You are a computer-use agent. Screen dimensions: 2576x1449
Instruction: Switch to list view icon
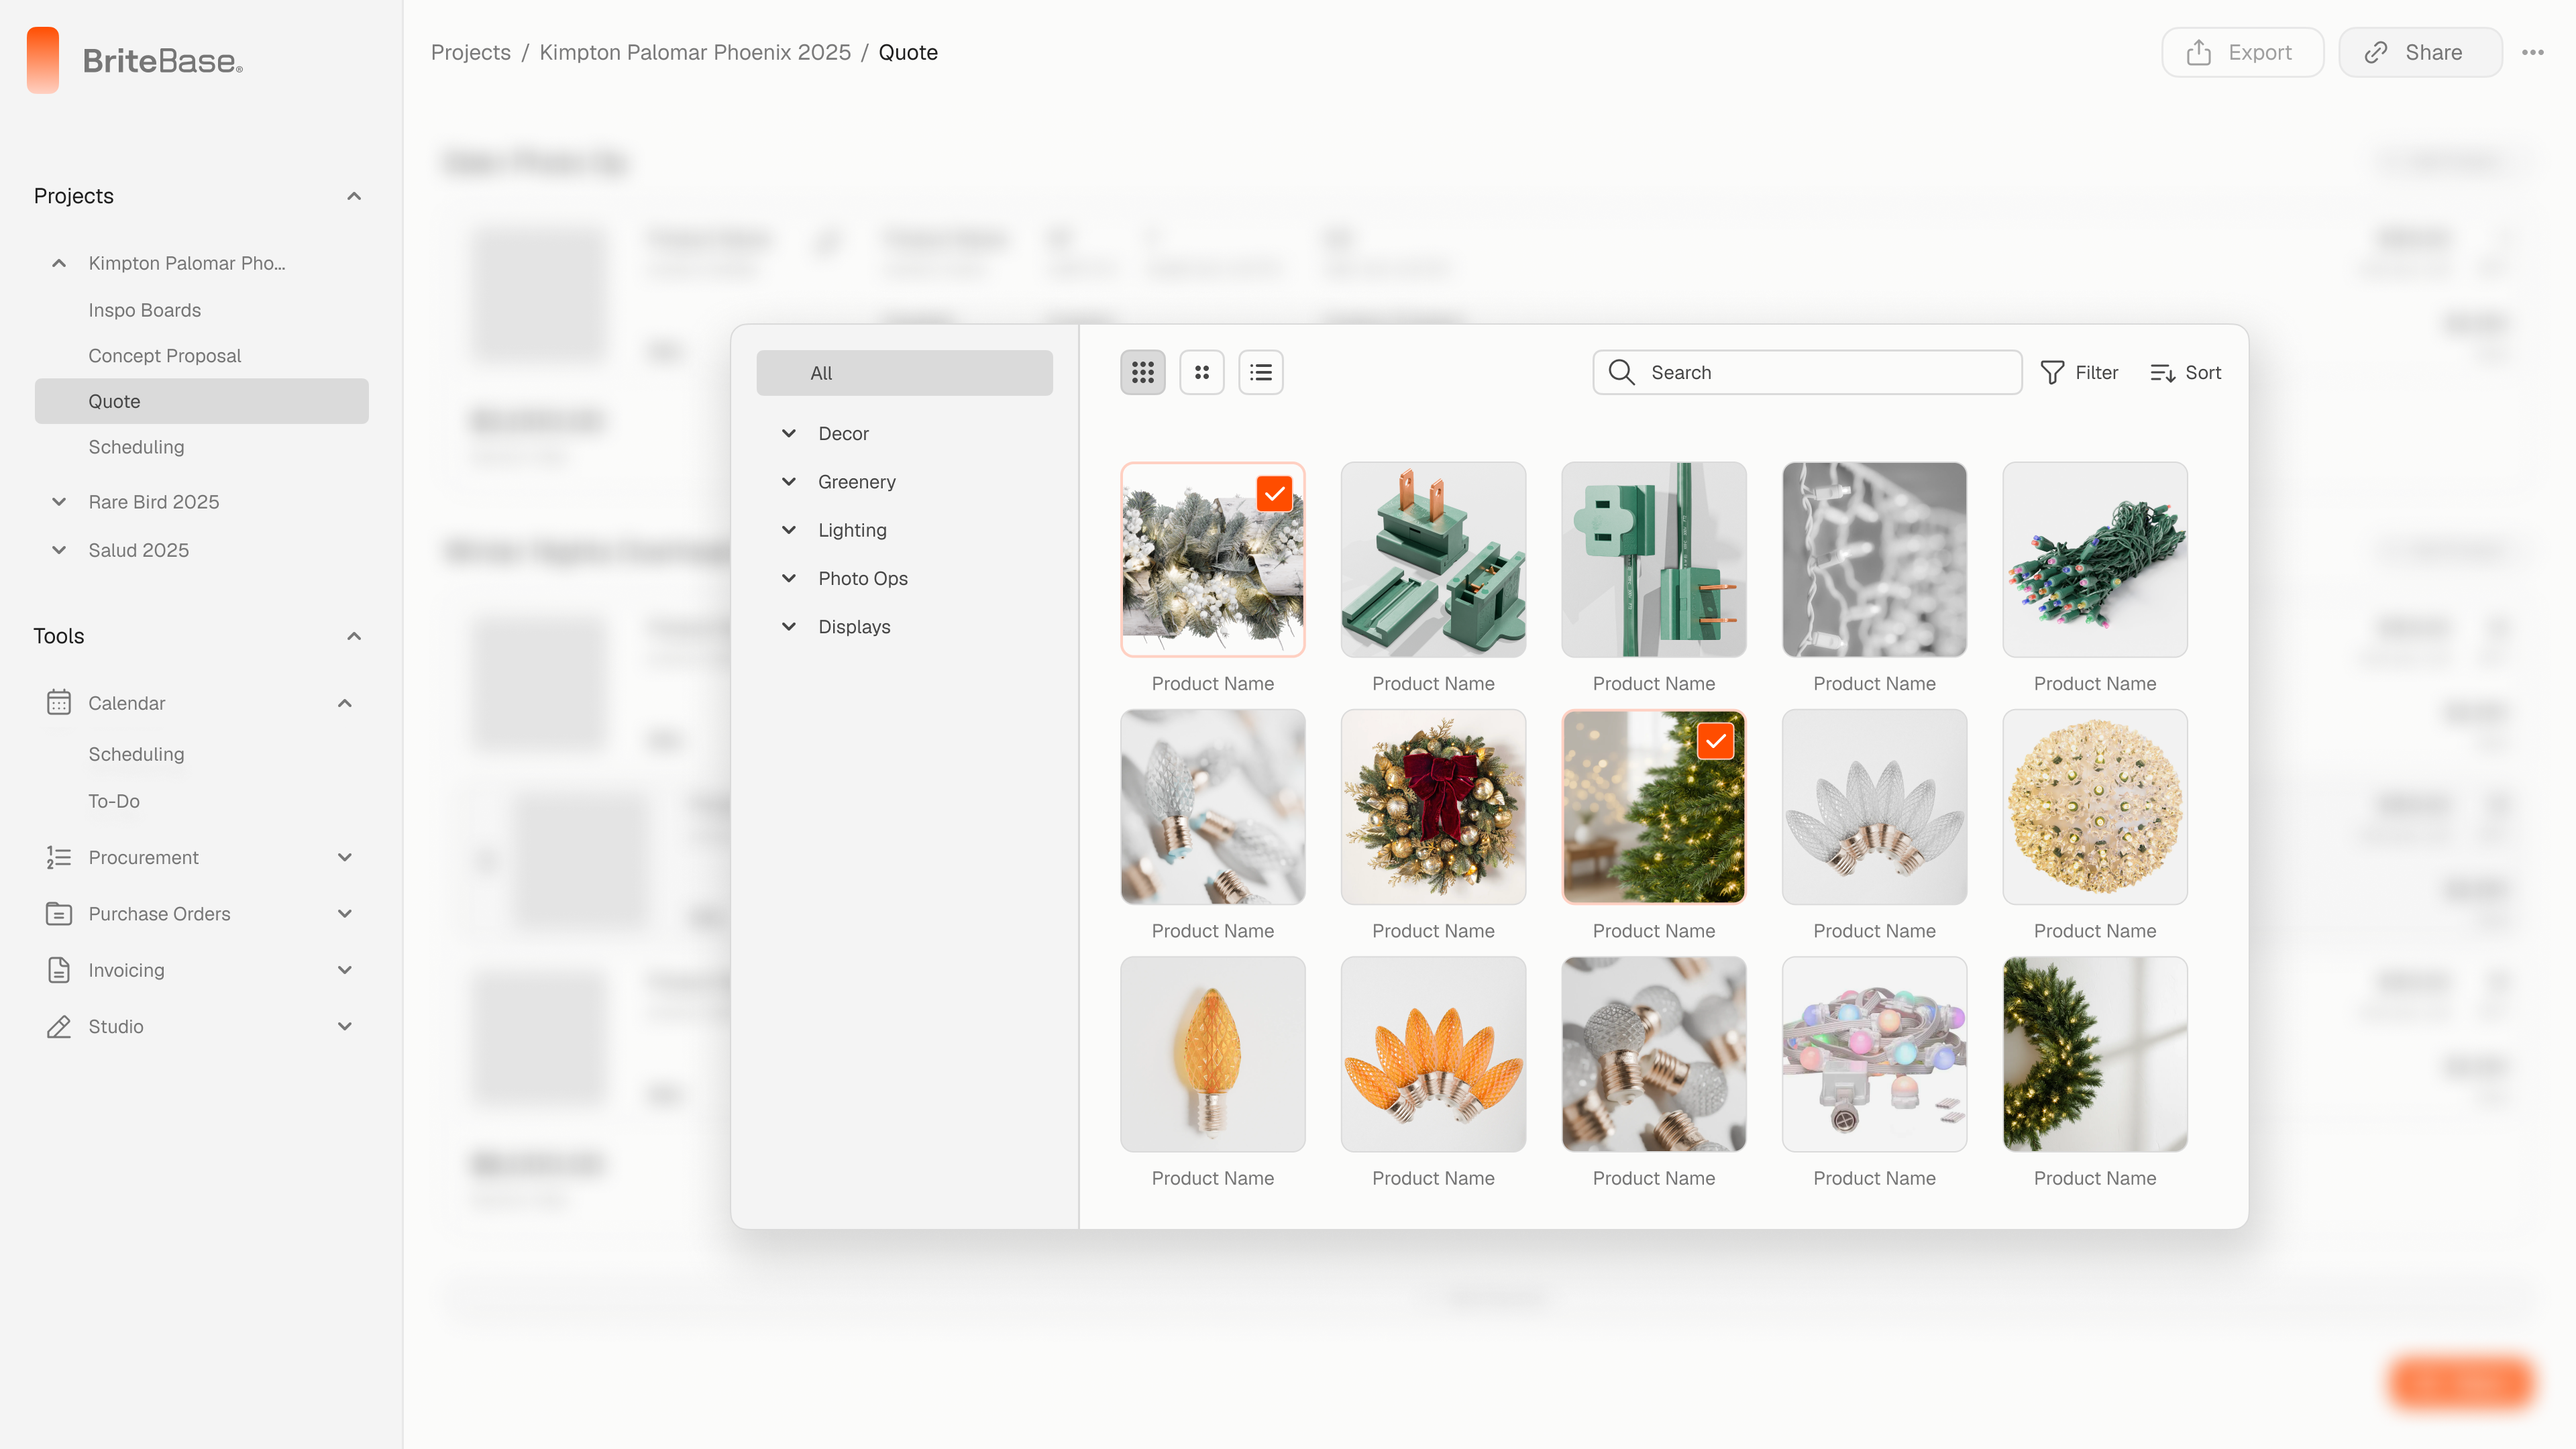coord(1260,372)
